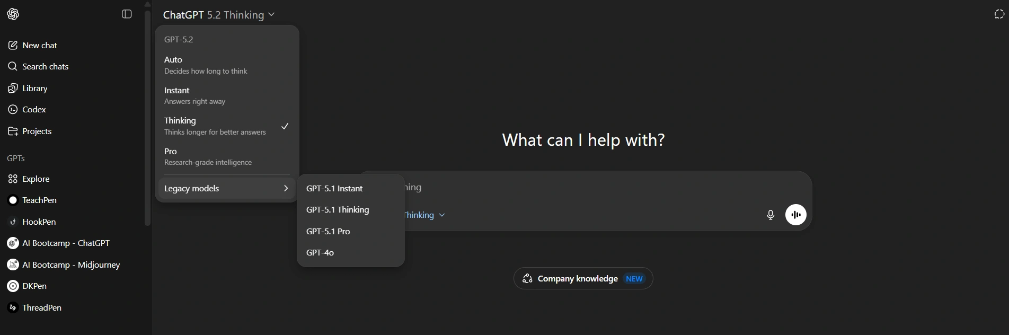Click the HookPen avatar icon
The width and height of the screenshot is (1009, 335).
(13, 222)
